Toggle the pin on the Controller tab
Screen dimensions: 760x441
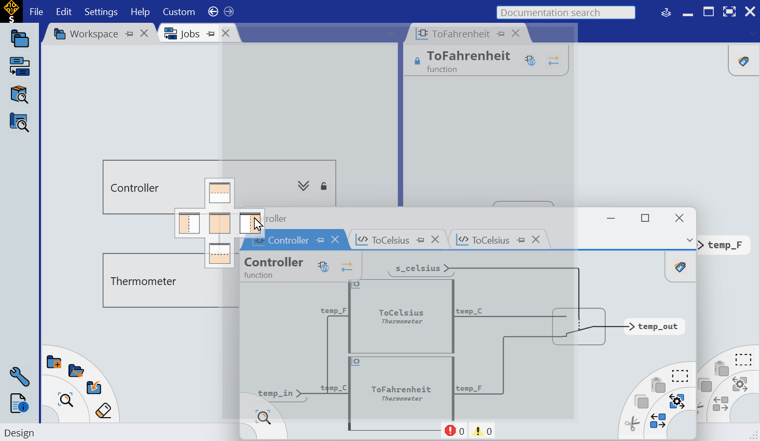320,240
